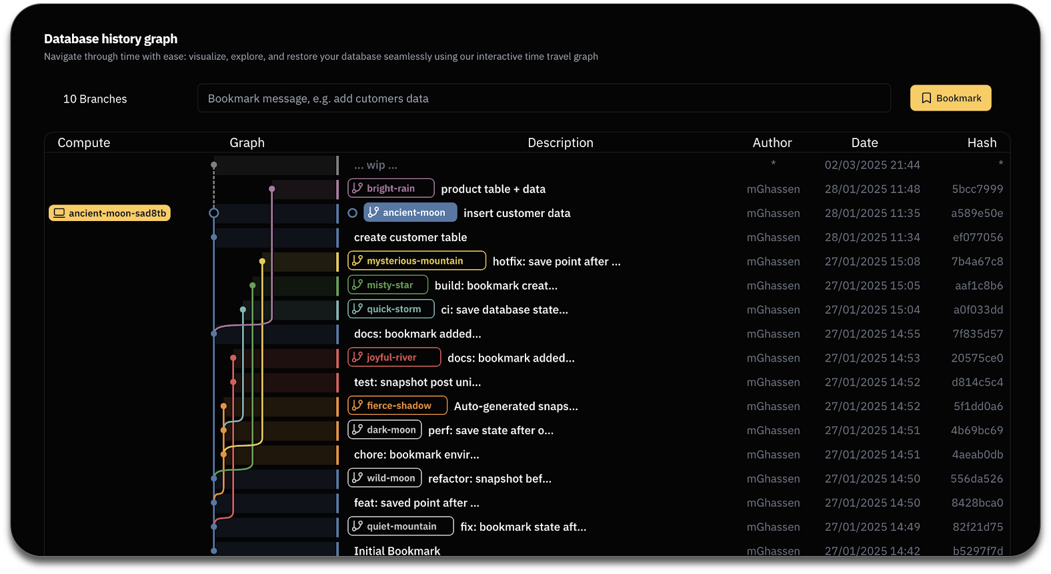Select the green graph node on misty-star row

coord(252,286)
